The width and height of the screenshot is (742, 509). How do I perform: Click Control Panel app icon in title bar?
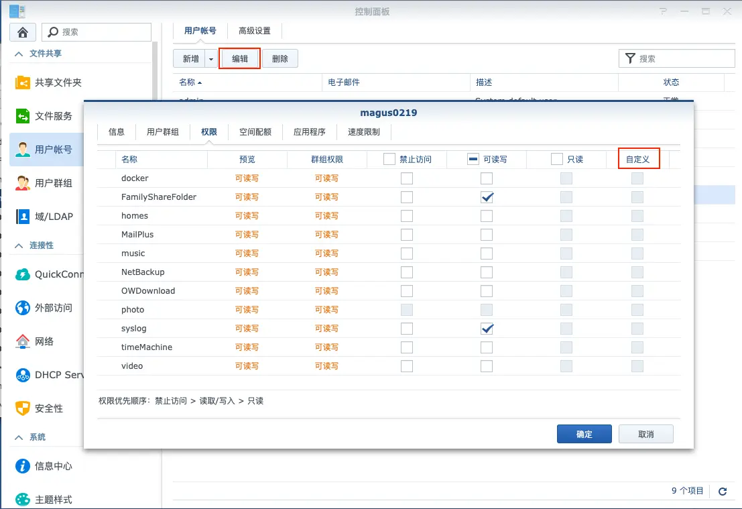click(17, 11)
